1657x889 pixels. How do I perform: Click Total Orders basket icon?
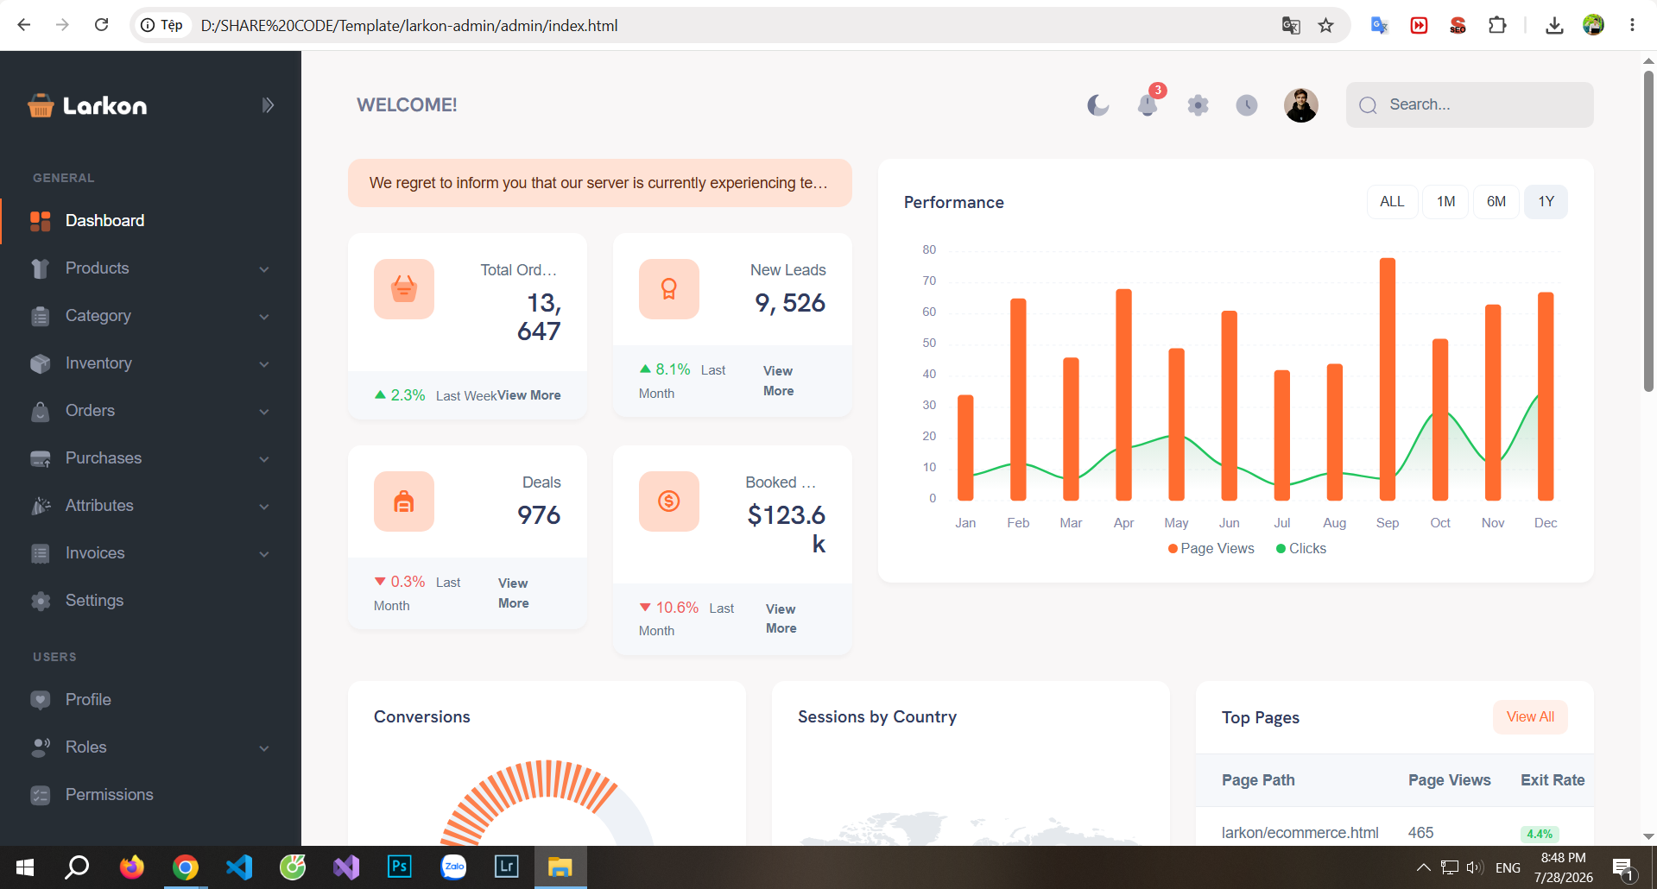coord(404,289)
